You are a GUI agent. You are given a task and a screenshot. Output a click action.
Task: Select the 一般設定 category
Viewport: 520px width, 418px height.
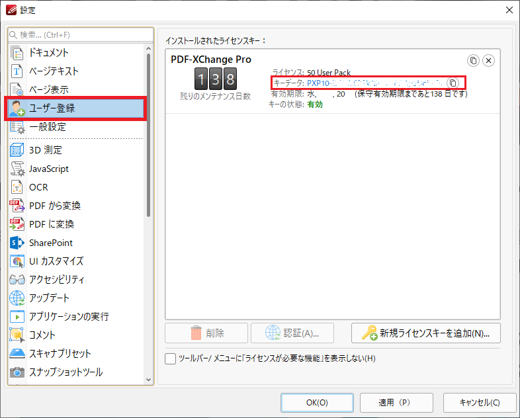[76, 127]
